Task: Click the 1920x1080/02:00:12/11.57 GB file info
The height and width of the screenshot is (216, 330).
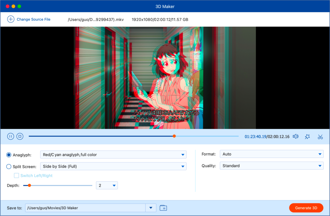Action: (x=160, y=20)
